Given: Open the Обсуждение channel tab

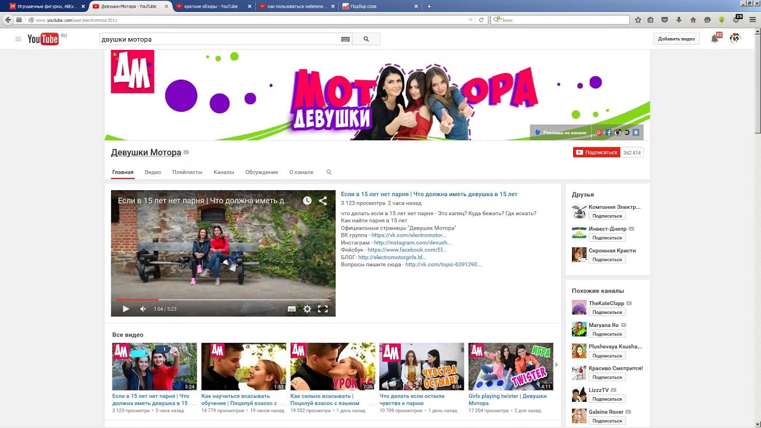Looking at the screenshot, I should 262,172.
